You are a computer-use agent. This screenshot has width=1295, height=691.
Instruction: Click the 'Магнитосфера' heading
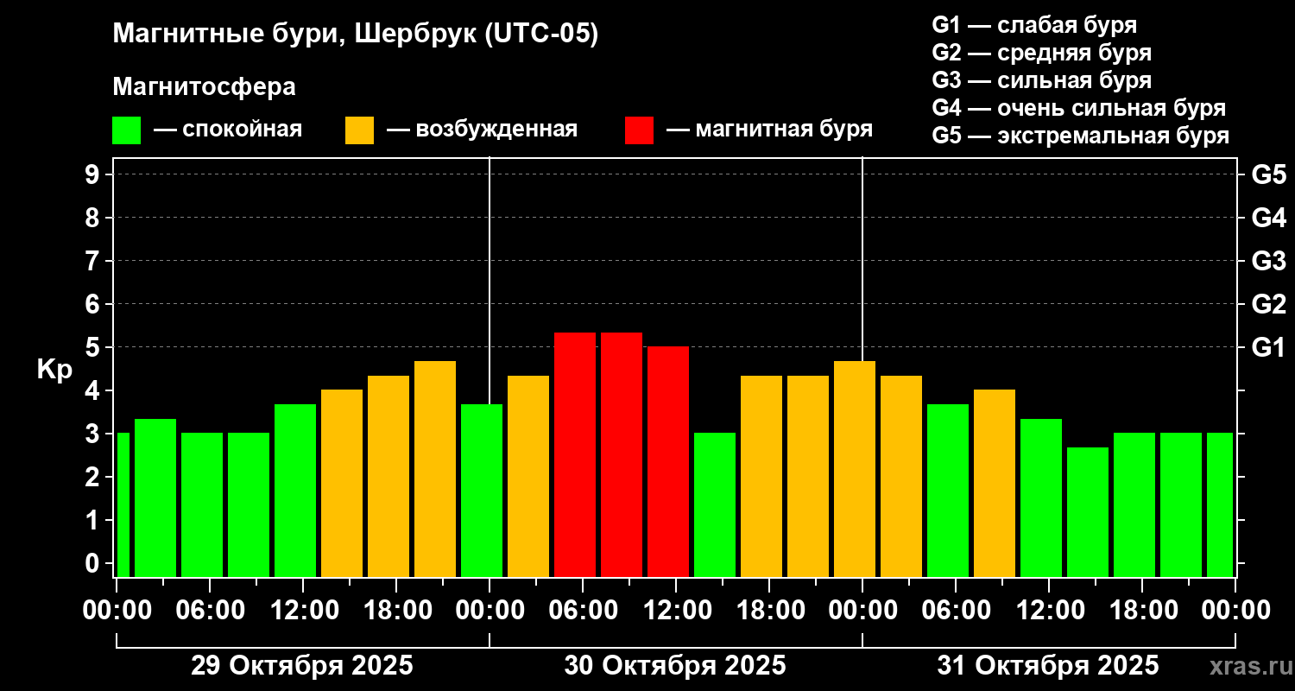point(204,87)
